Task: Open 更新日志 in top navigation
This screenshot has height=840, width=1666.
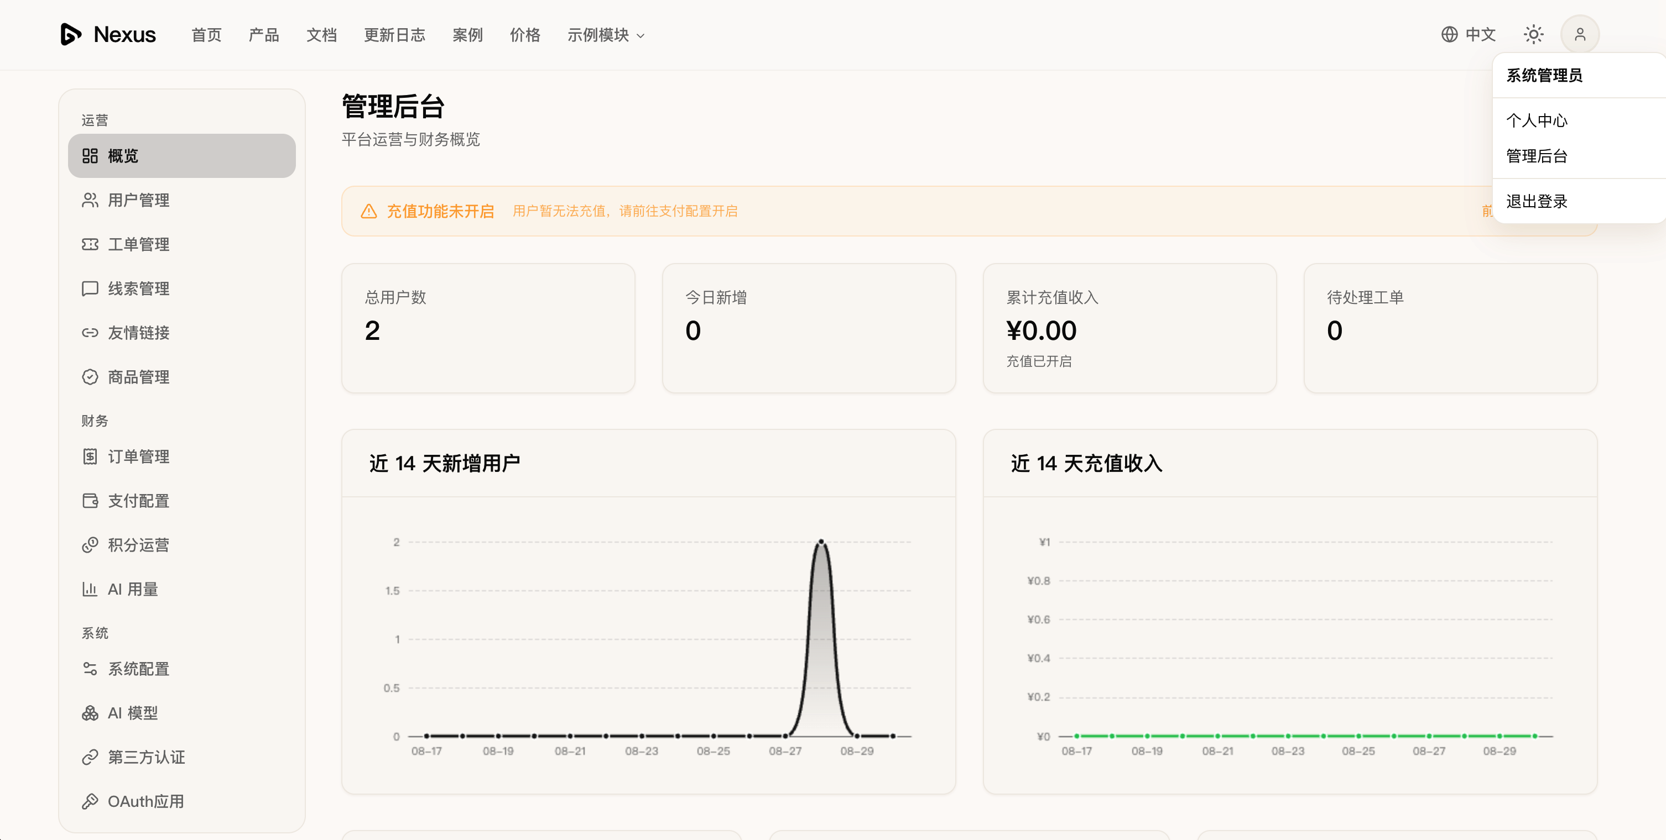Action: pyautogui.click(x=394, y=35)
